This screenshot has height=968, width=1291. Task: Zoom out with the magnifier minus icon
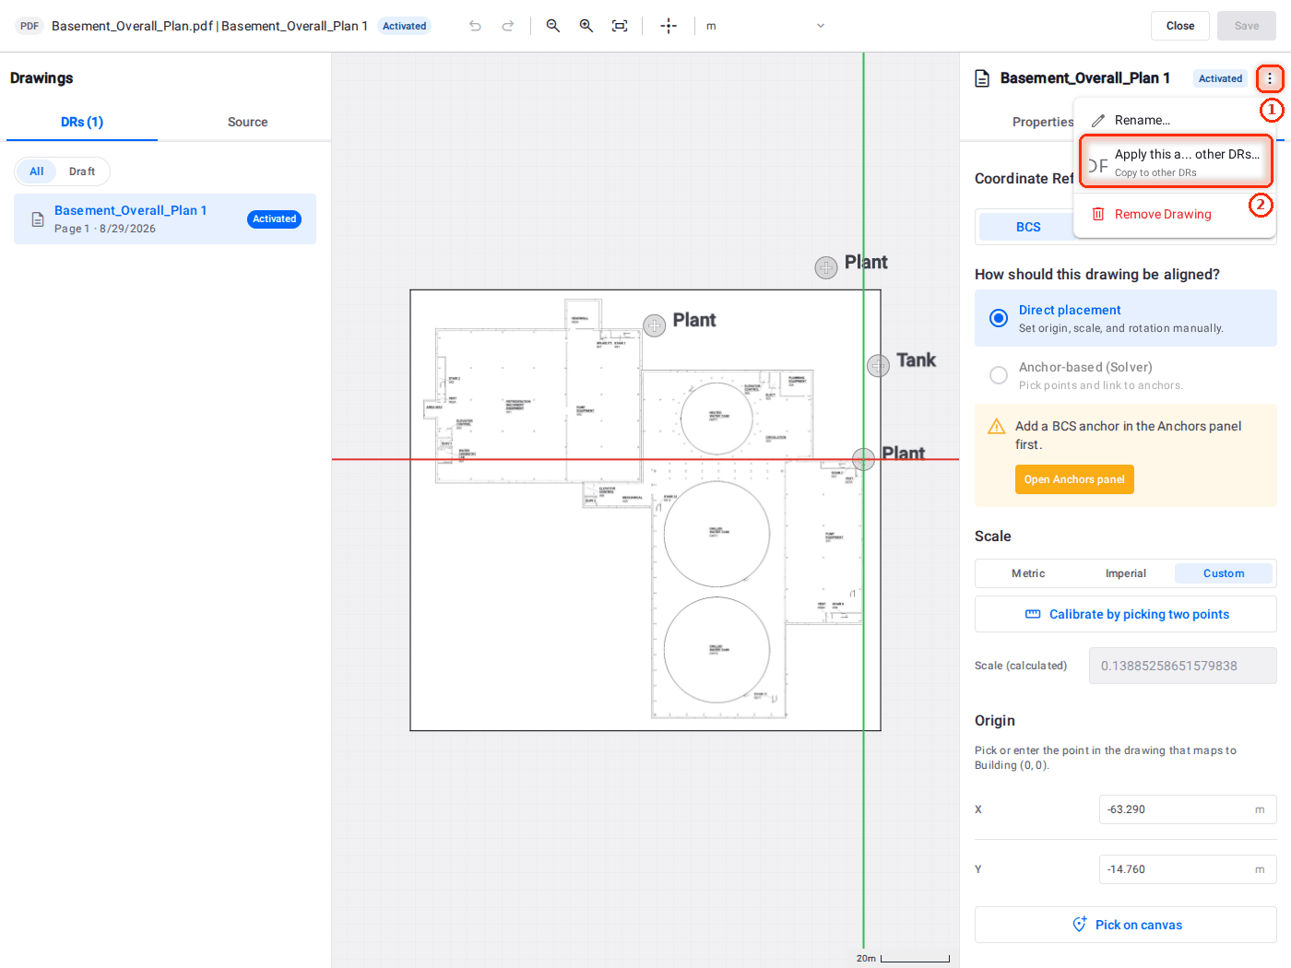[553, 26]
